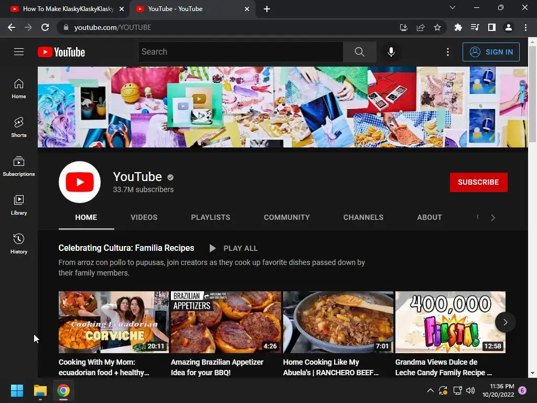Image resolution: width=537 pixels, height=403 pixels.
Task: Open the Celebrating Cultura: Familia Recipes heading
Action: point(126,248)
